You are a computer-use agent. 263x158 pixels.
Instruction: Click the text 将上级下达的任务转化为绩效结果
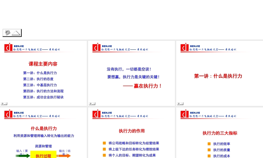pos(134,149)
